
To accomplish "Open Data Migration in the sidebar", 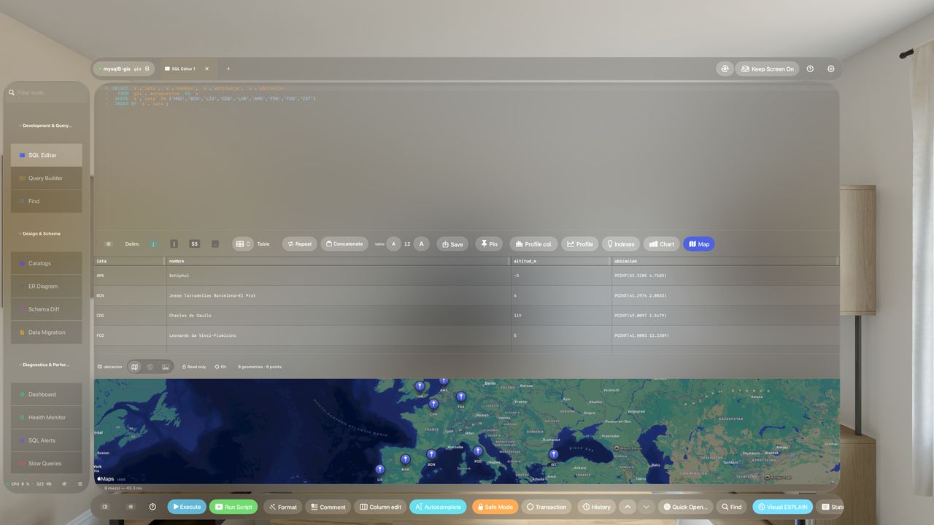I will coord(47,332).
